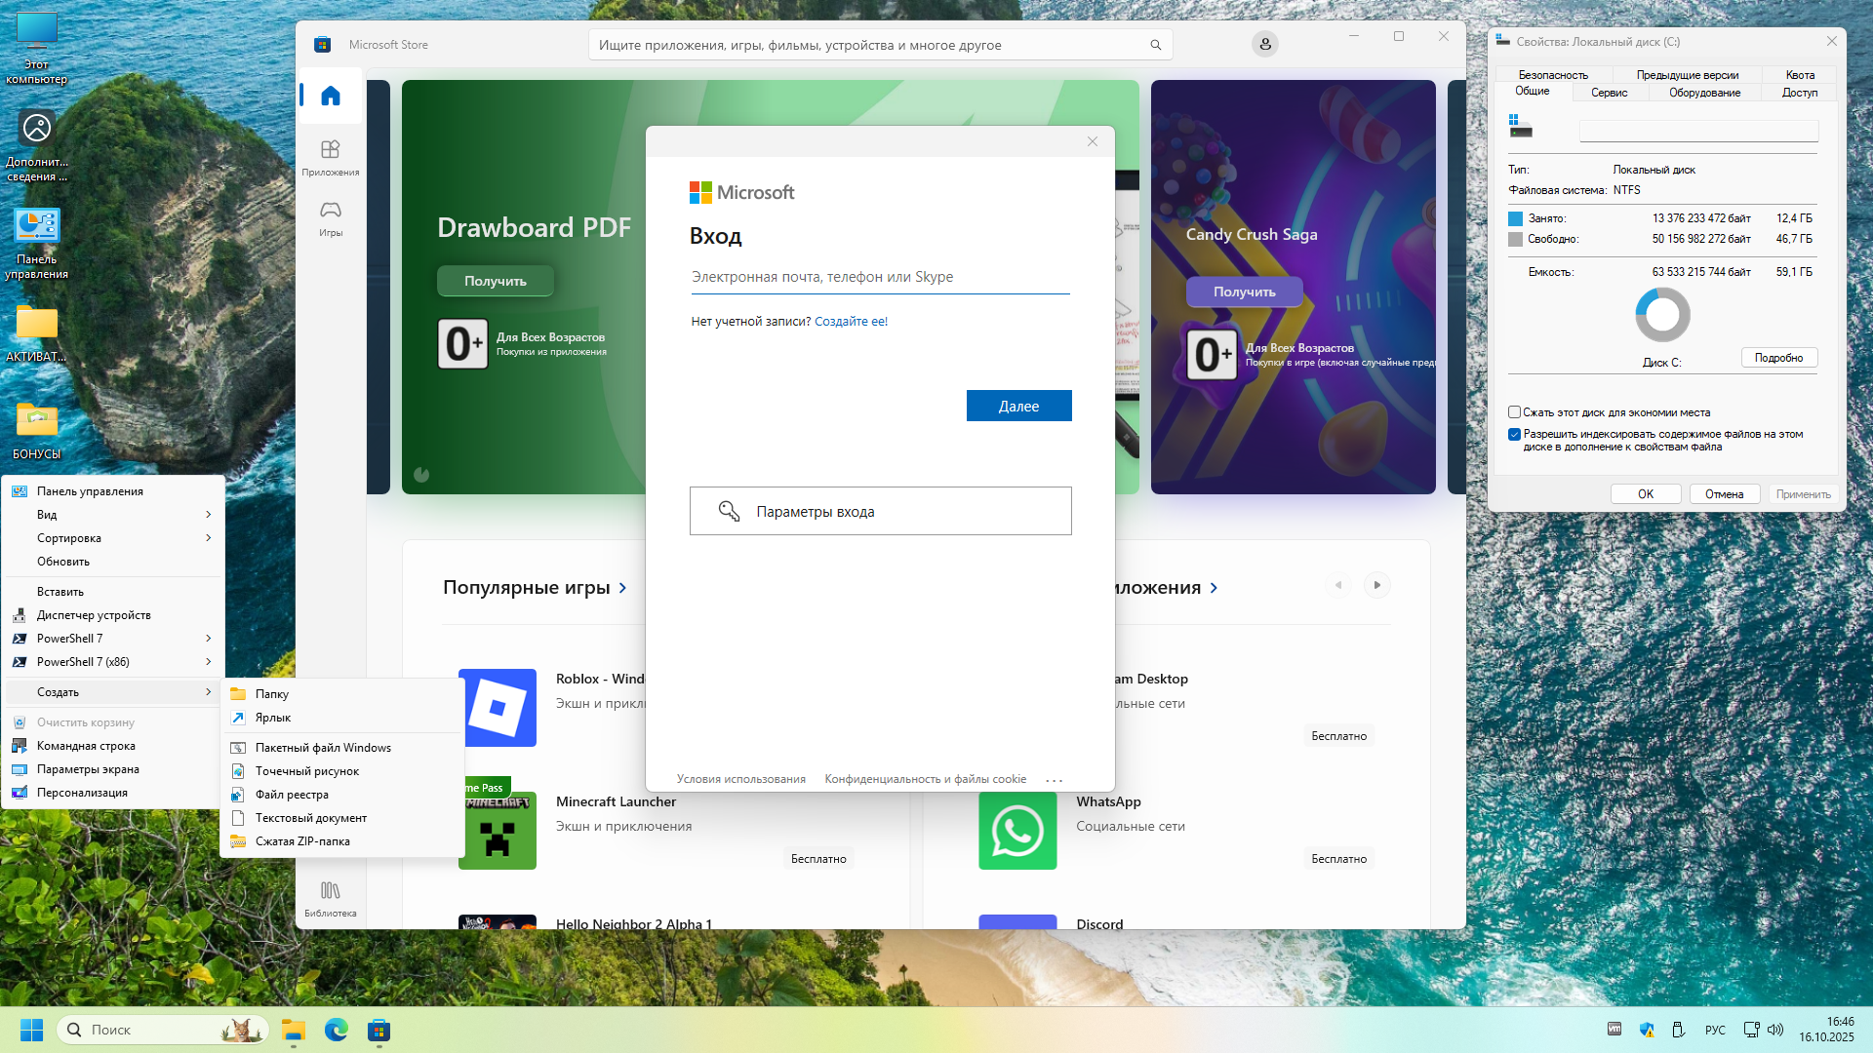Enable compress this drive checkbox

pyautogui.click(x=1515, y=412)
